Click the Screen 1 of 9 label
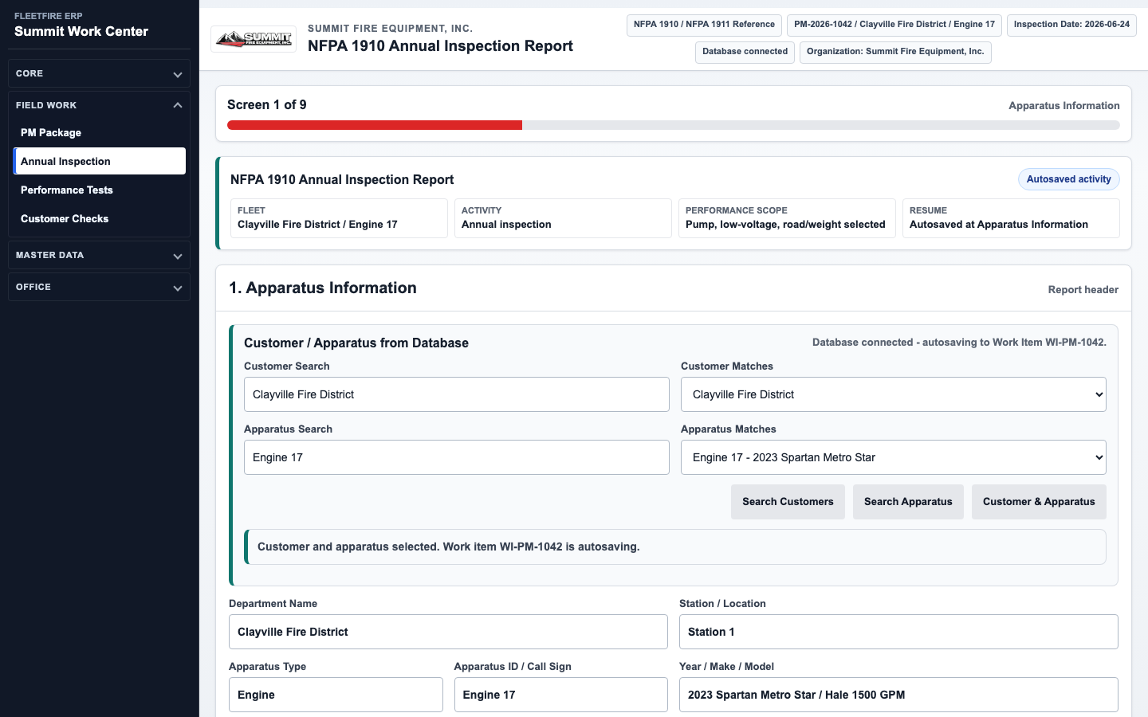 click(267, 105)
